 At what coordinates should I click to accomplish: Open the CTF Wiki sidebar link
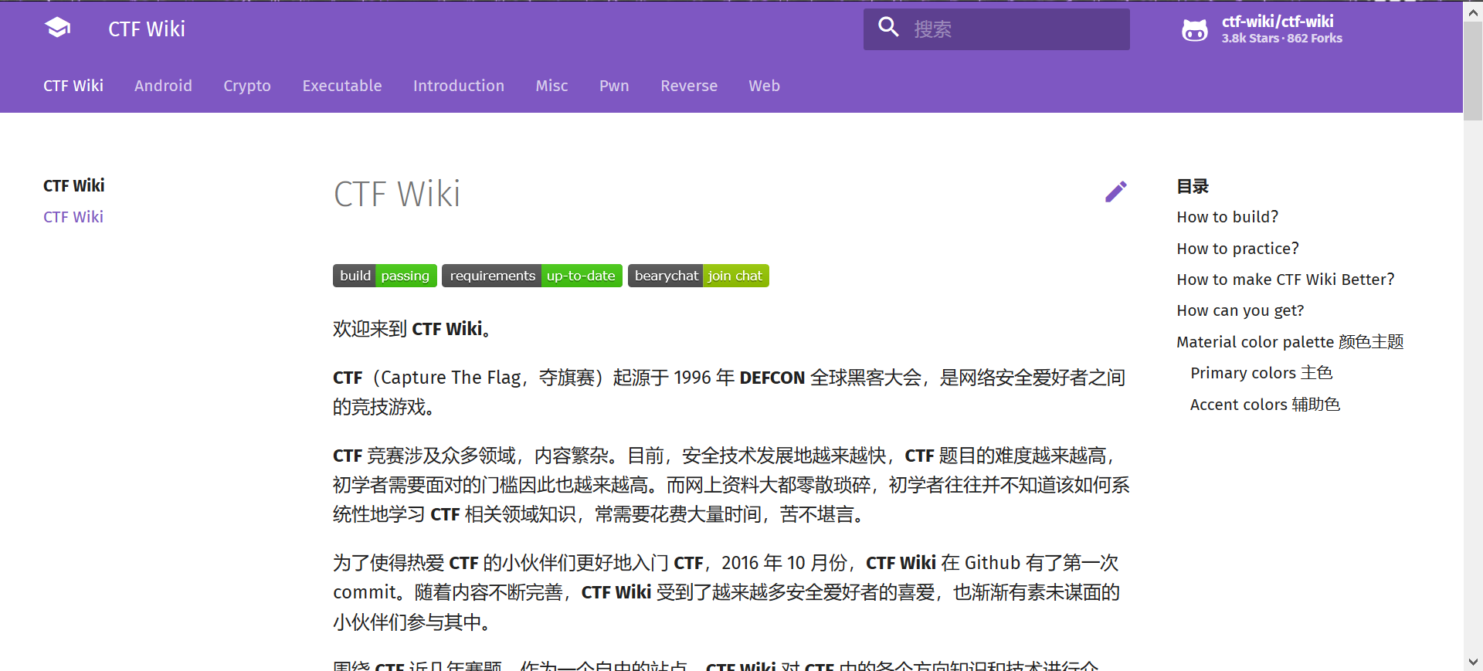73,217
